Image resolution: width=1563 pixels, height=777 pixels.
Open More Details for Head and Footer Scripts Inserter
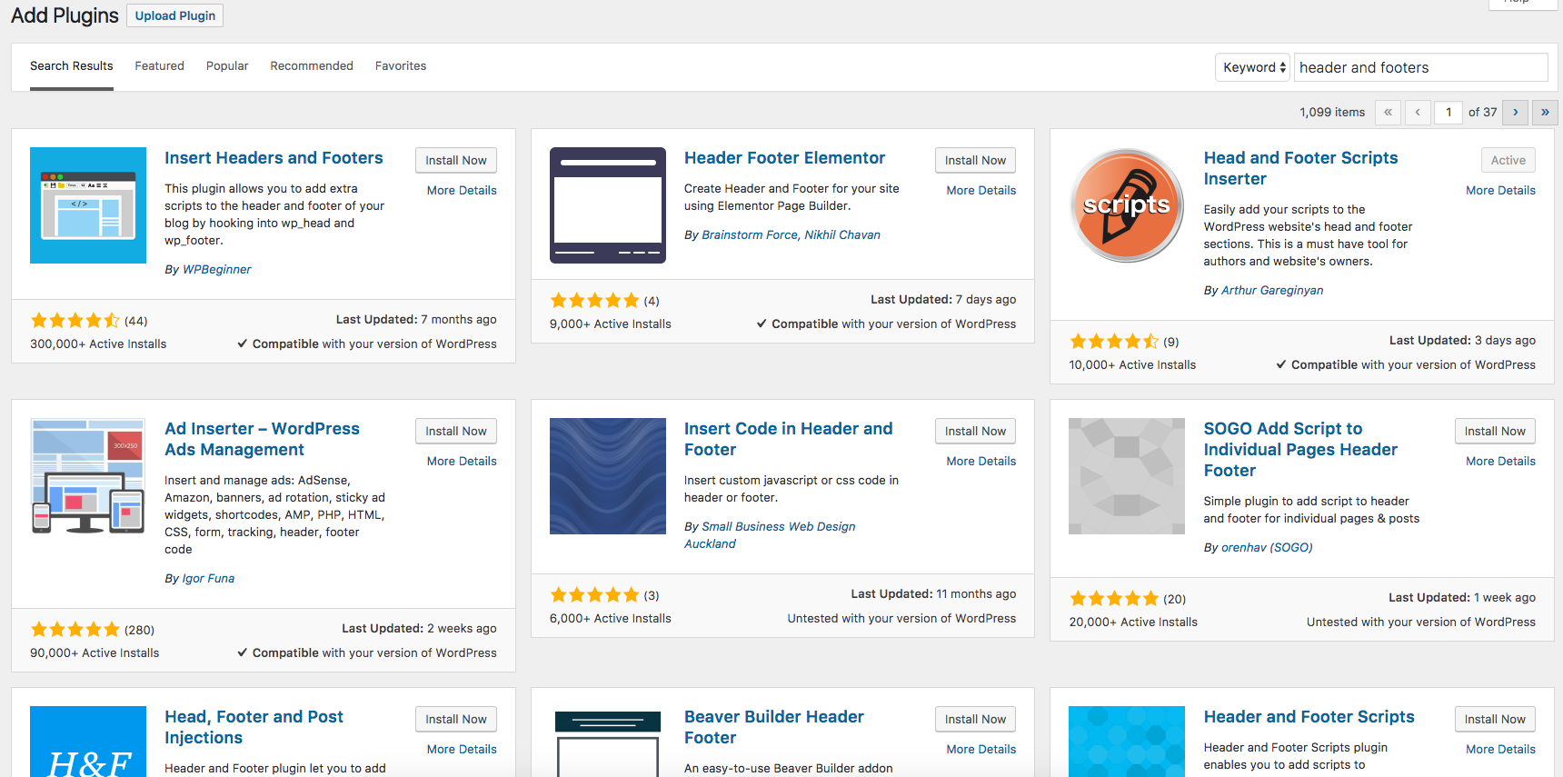[1500, 191]
